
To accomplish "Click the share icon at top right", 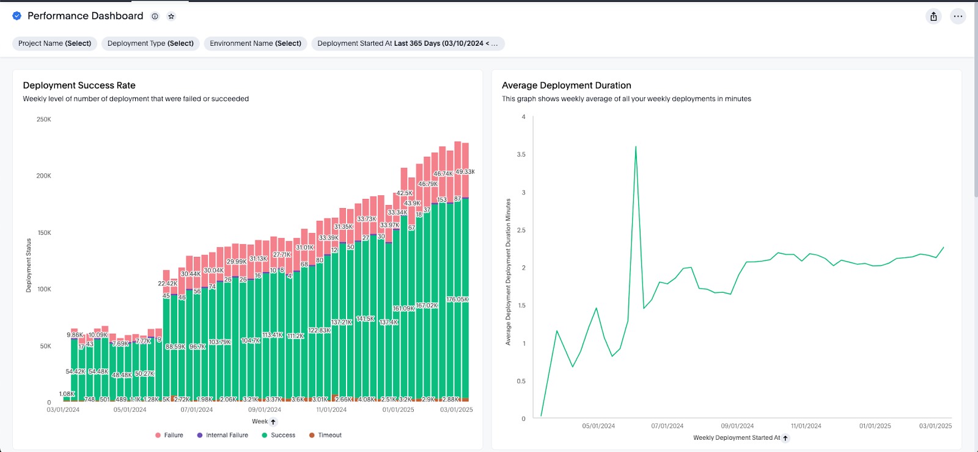I will pyautogui.click(x=933, y=16).
